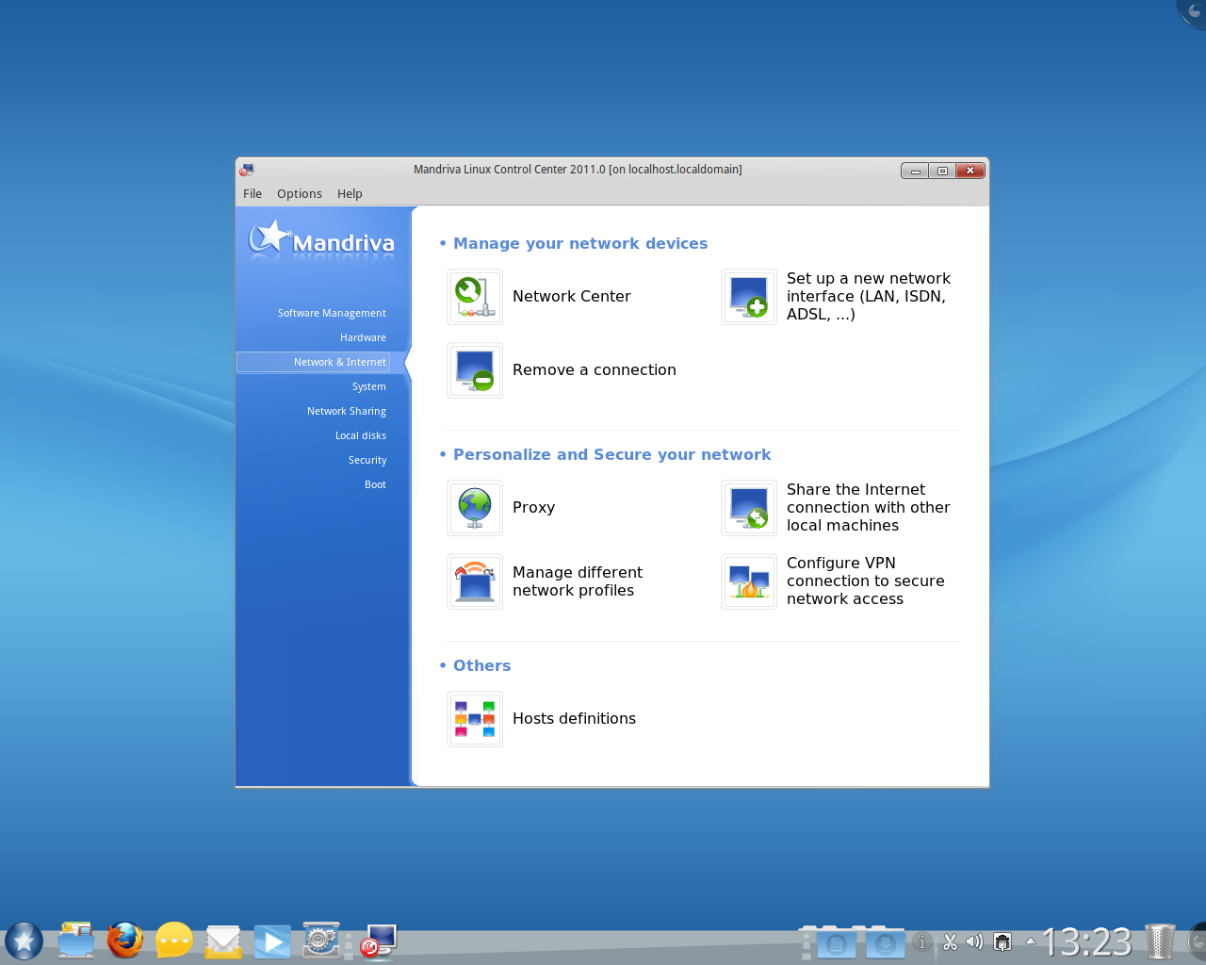Open the Mandriva star launcher menu
This screenshot has height=965, width=1206.
coord(24,940)
